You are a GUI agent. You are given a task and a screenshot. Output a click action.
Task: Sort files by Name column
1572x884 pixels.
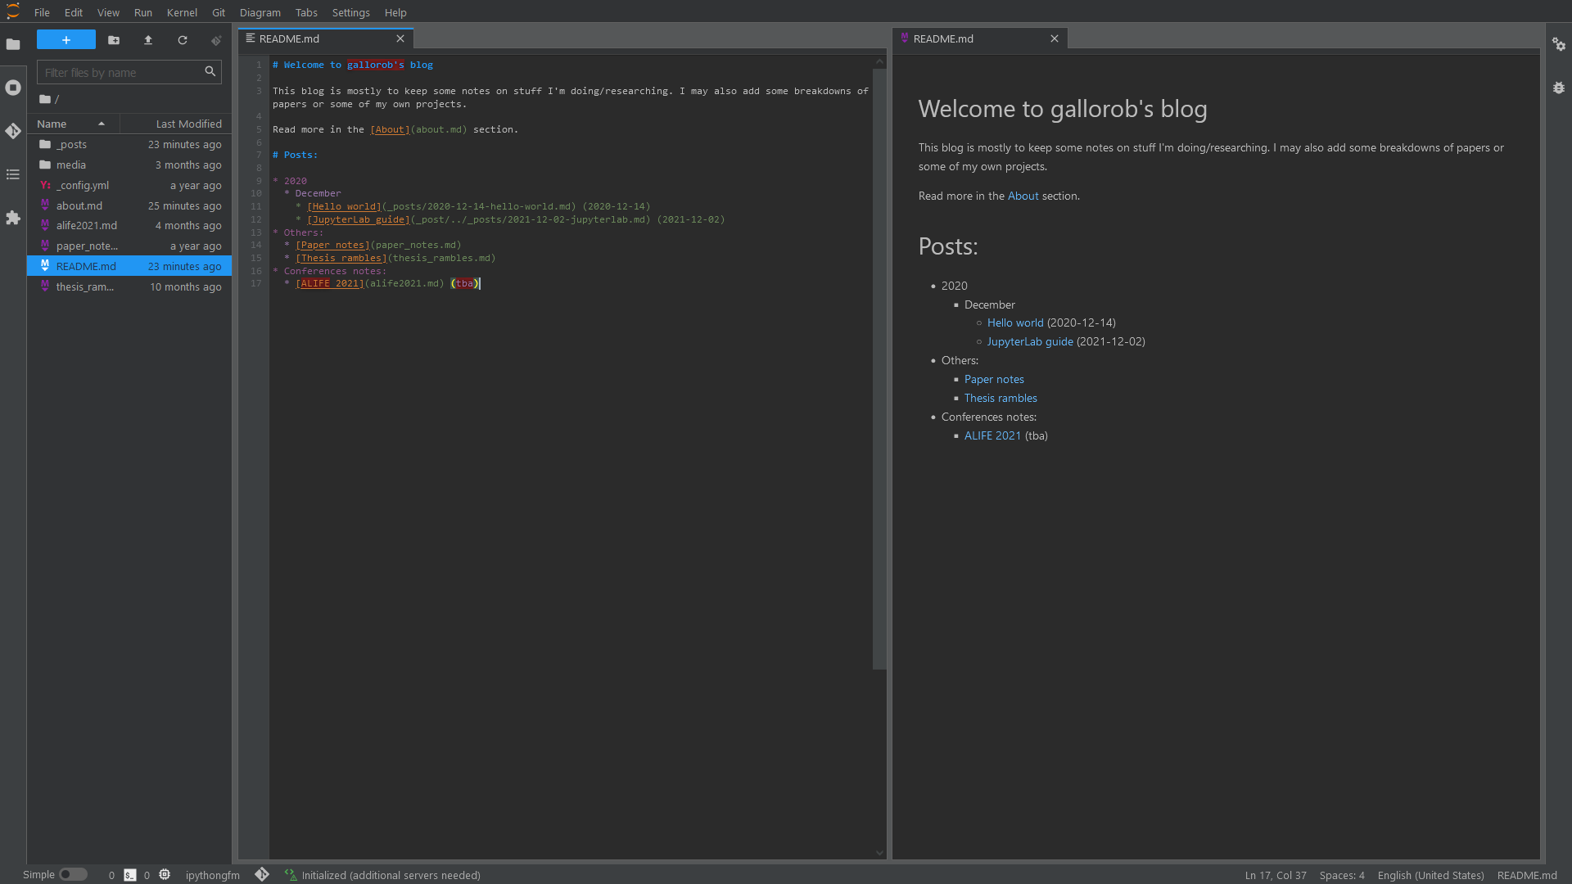[x=52, y=124]
